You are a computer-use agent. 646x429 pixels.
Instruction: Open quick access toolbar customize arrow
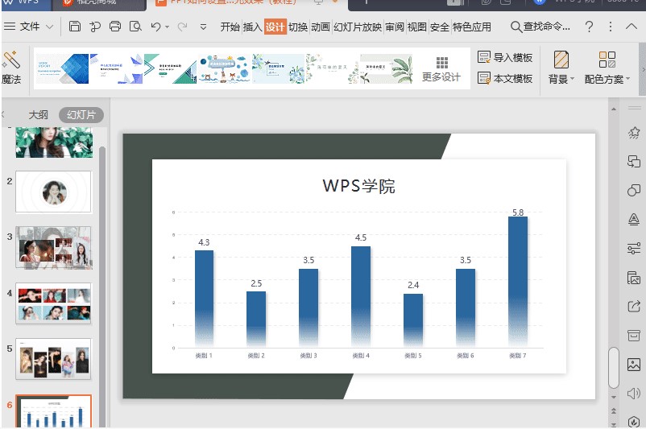203,27
